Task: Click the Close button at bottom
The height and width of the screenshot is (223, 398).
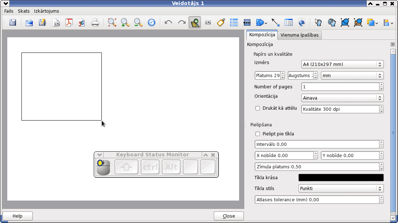Action: point(229,216)
